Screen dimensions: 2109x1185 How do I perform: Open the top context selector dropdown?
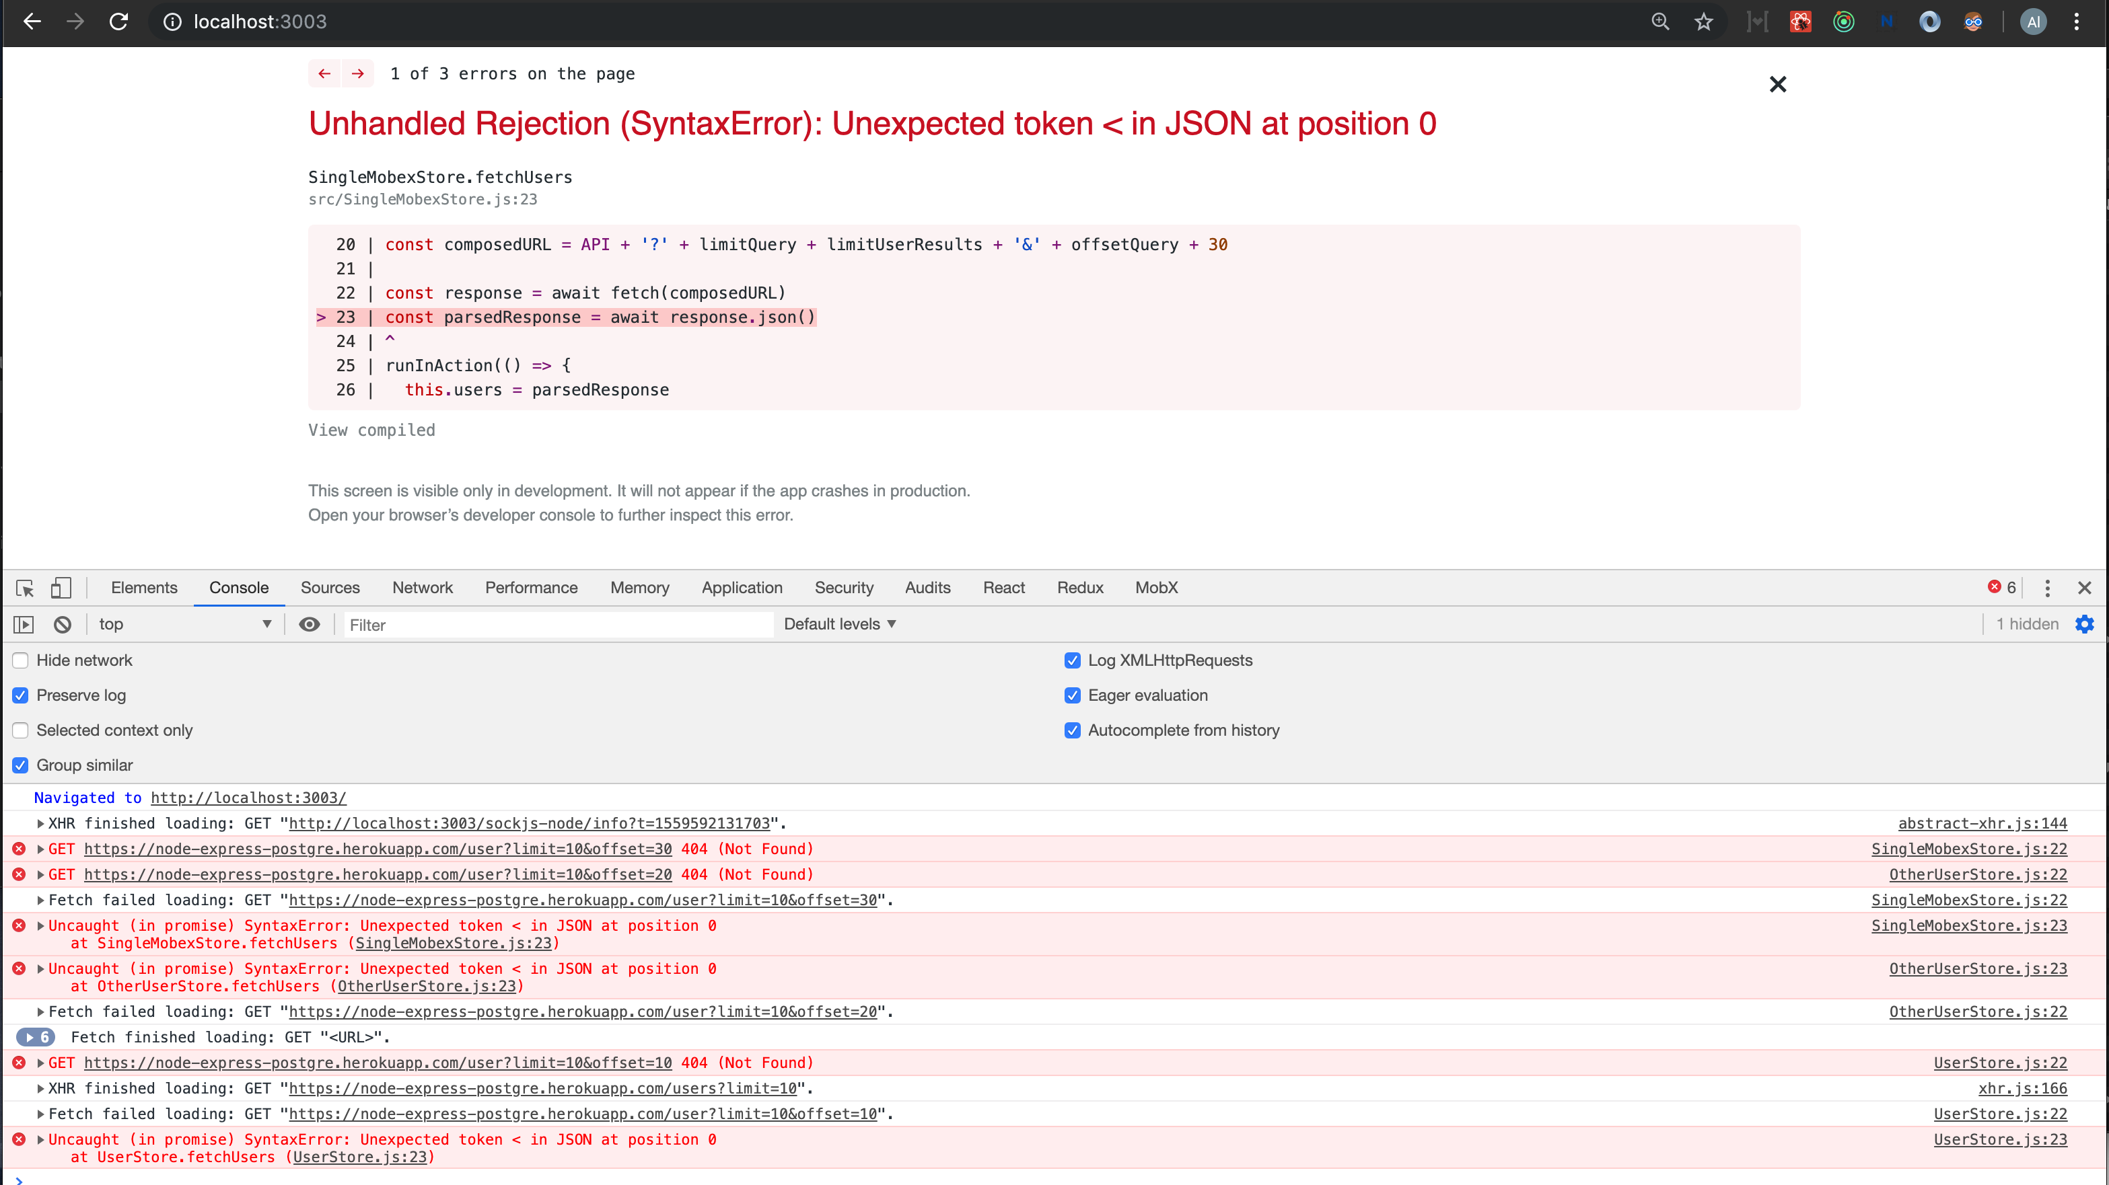pos(184,624)
